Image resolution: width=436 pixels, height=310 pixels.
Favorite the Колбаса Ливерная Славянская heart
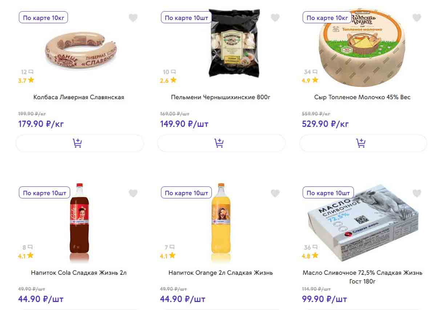pyautogui.click(x=133, y=18)
